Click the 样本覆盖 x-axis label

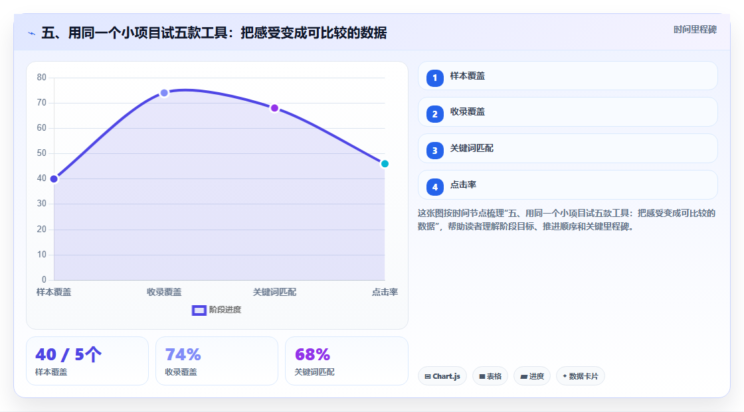tap(54, 292)
